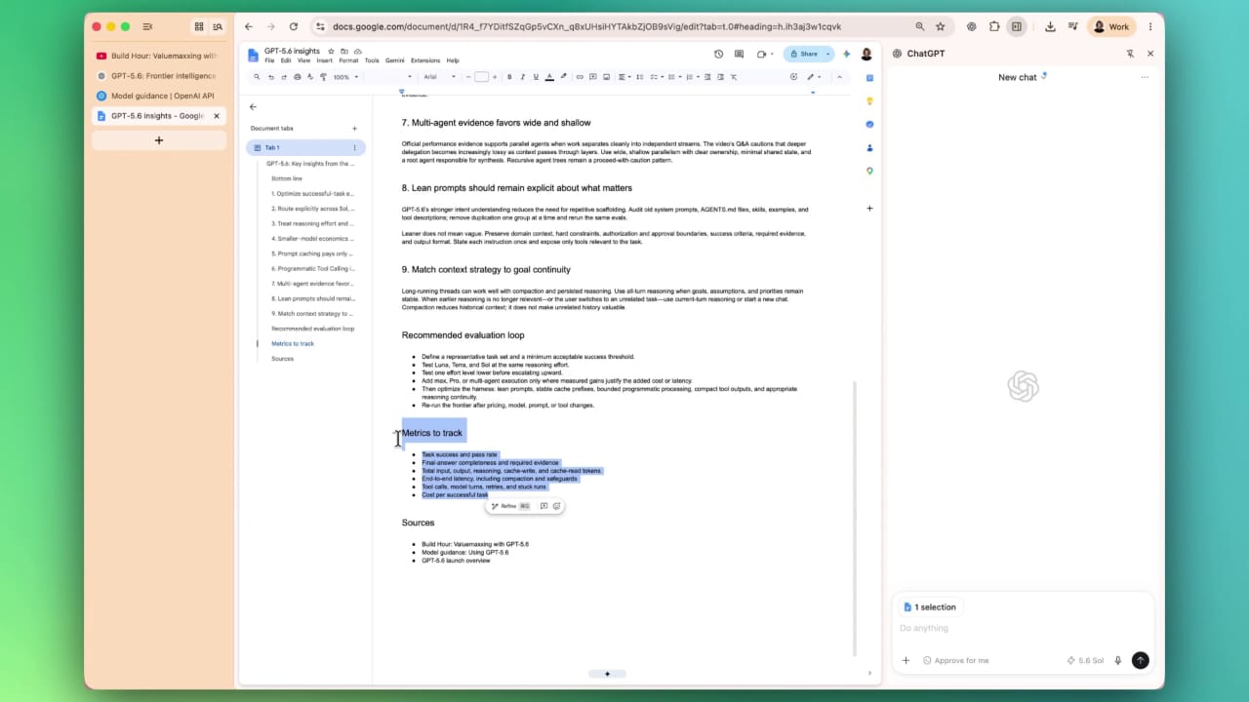Click the insert image icon
The image size is (1249, 702).
606,77
